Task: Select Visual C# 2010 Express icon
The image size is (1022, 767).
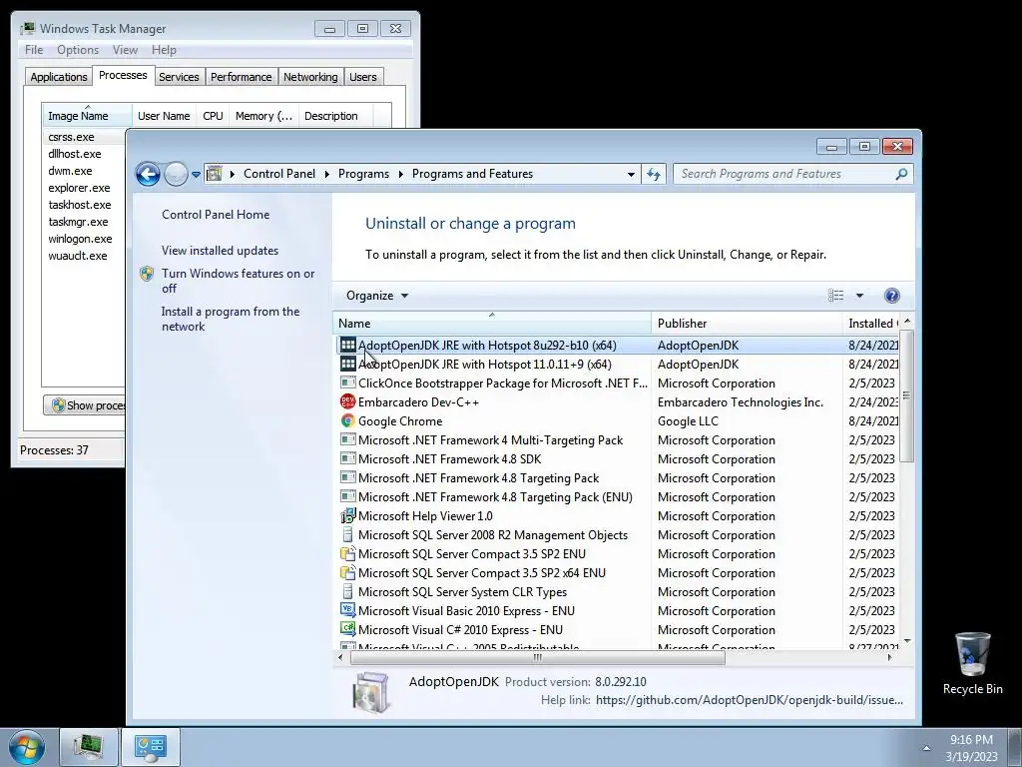Action: click(x=348, y=629)
